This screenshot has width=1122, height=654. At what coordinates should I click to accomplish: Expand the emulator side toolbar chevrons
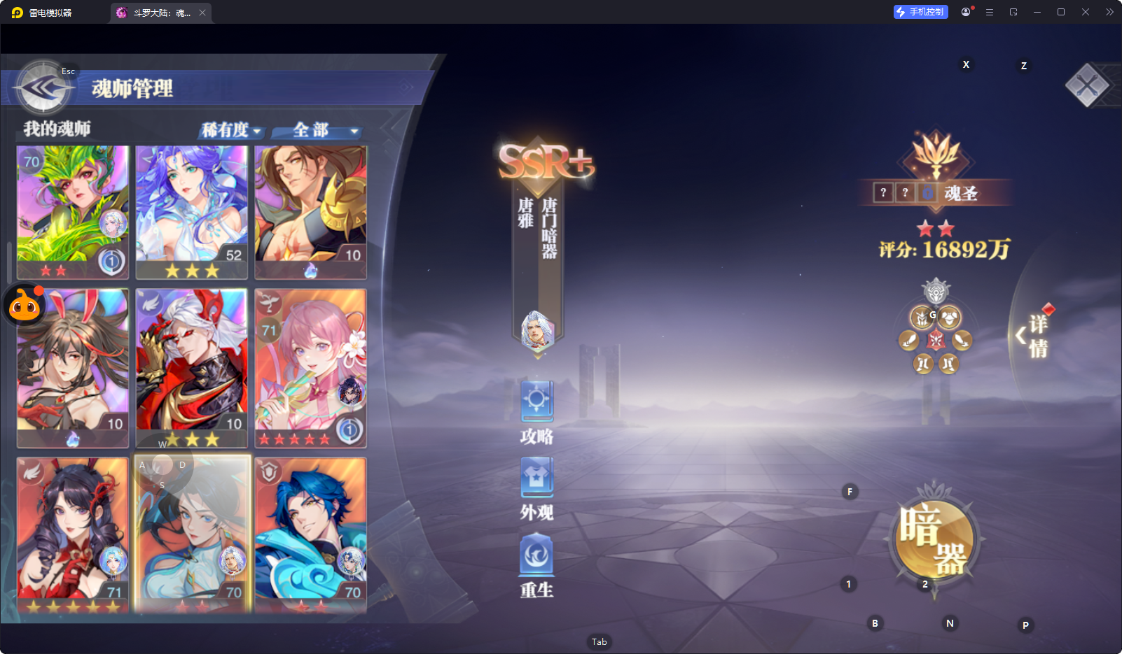1110,12
